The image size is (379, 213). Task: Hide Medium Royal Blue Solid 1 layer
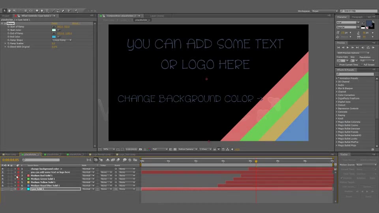(x=3, y=186)
